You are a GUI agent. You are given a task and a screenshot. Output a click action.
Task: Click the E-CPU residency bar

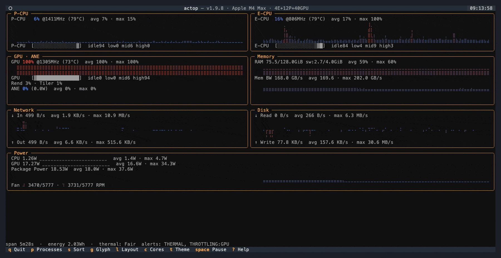coord(300,46)
